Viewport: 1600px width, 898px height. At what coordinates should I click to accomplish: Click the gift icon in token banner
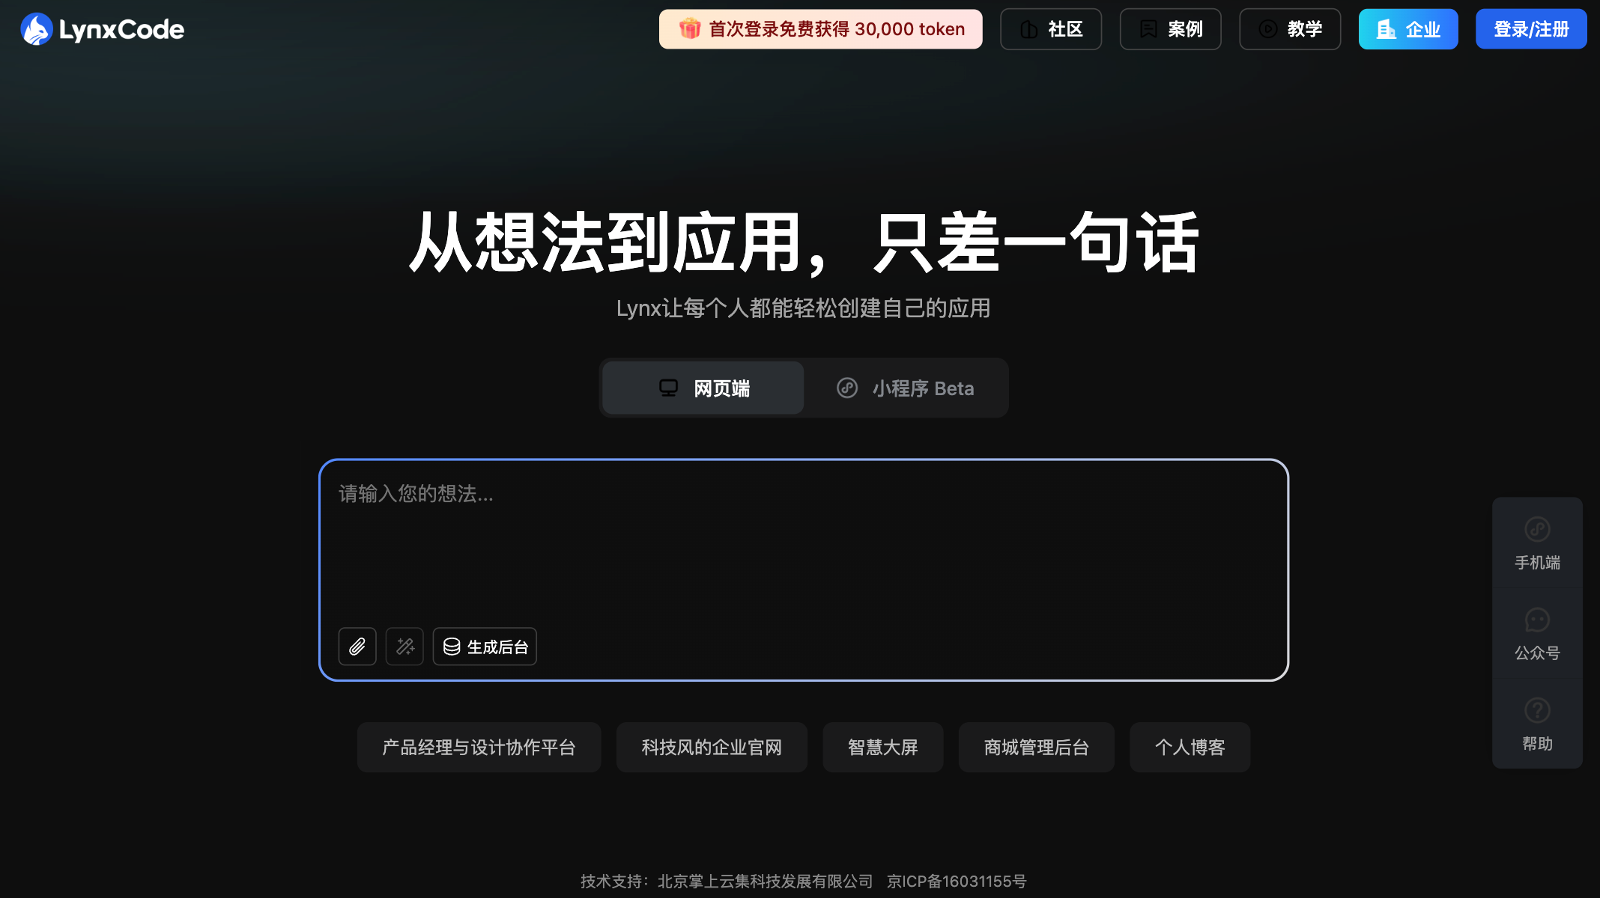point(689,29)
